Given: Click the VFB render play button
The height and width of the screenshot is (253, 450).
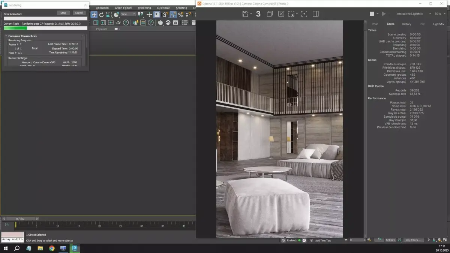Looking at the screenshot, I should [384, 14].
